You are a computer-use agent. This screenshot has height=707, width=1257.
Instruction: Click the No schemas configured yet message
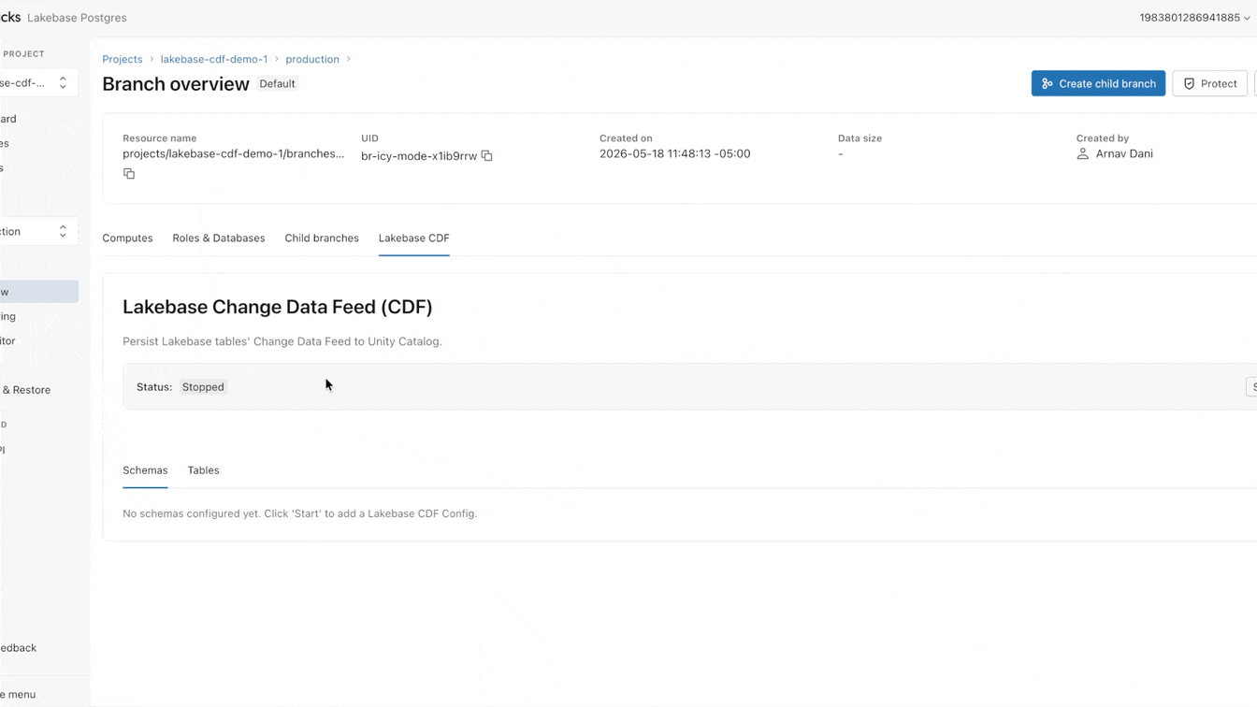click(x=300, y=513)
